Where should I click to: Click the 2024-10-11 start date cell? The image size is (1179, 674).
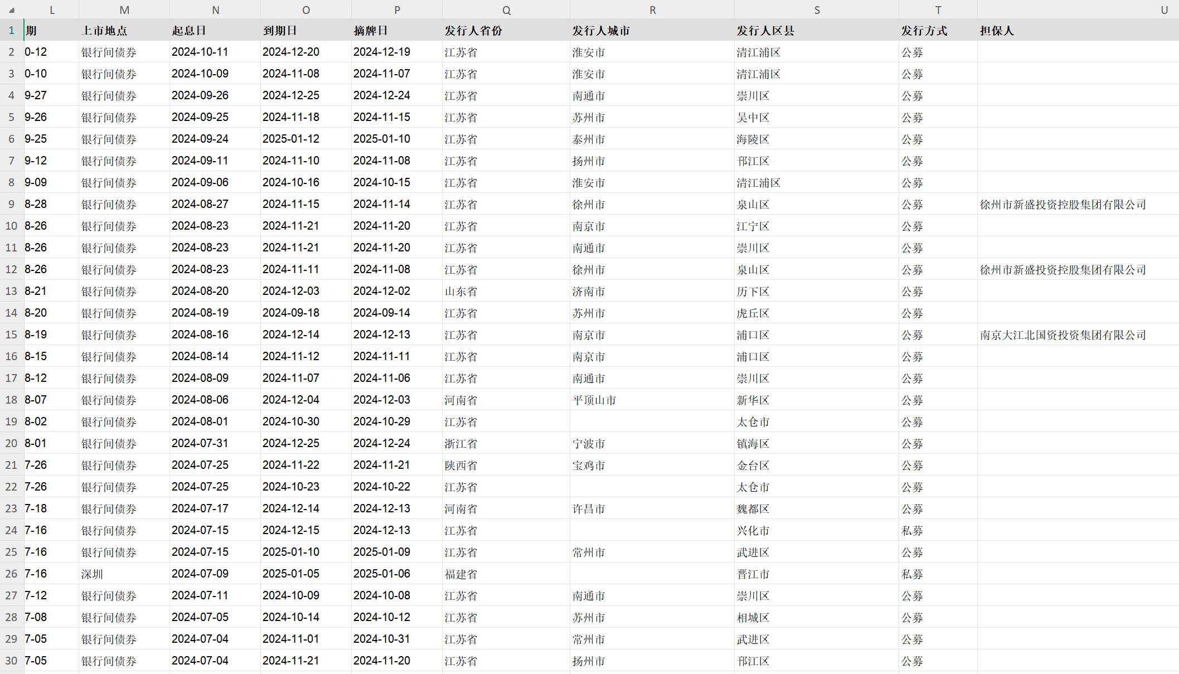[x=200, y=52]
